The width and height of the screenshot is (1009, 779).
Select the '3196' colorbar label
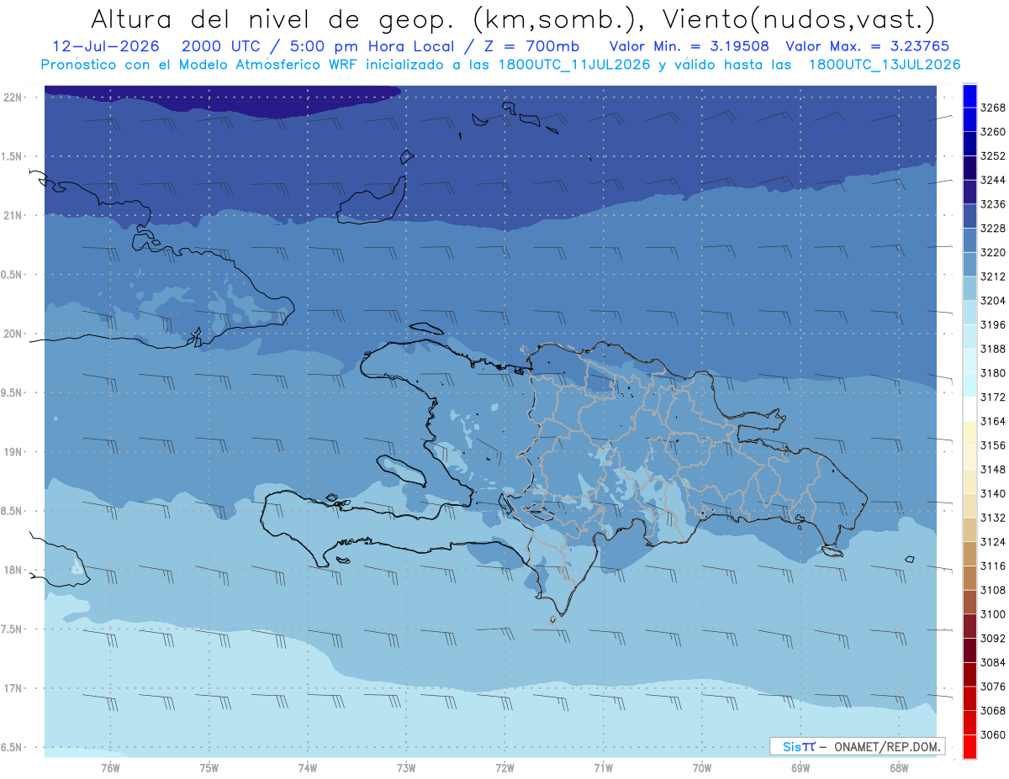[x=993, y=324]
